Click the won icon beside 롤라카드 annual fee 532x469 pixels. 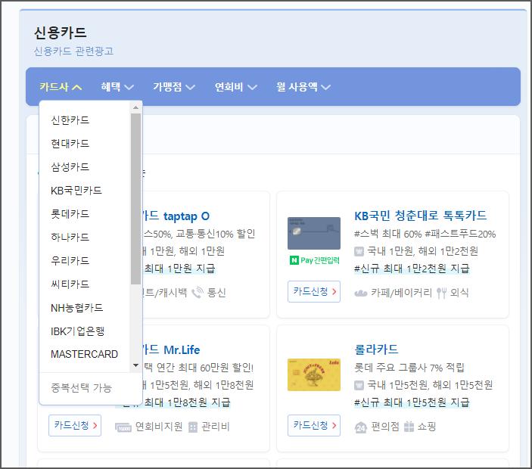(359, 385)
